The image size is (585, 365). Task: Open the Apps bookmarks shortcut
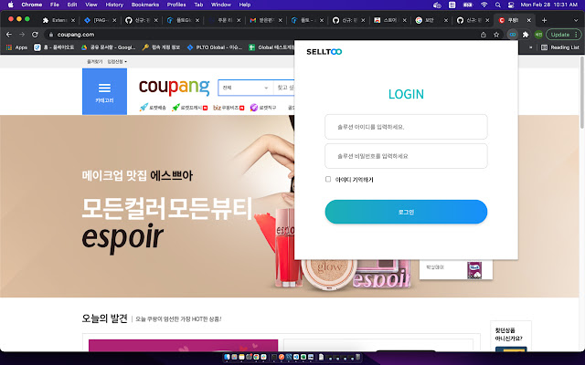[x=16, y=47]
